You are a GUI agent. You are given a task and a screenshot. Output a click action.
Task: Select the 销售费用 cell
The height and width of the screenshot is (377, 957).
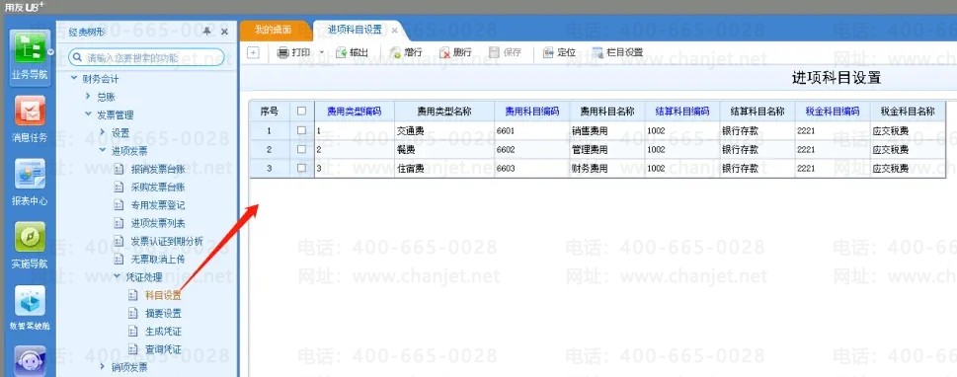click(x=607, y=130)
